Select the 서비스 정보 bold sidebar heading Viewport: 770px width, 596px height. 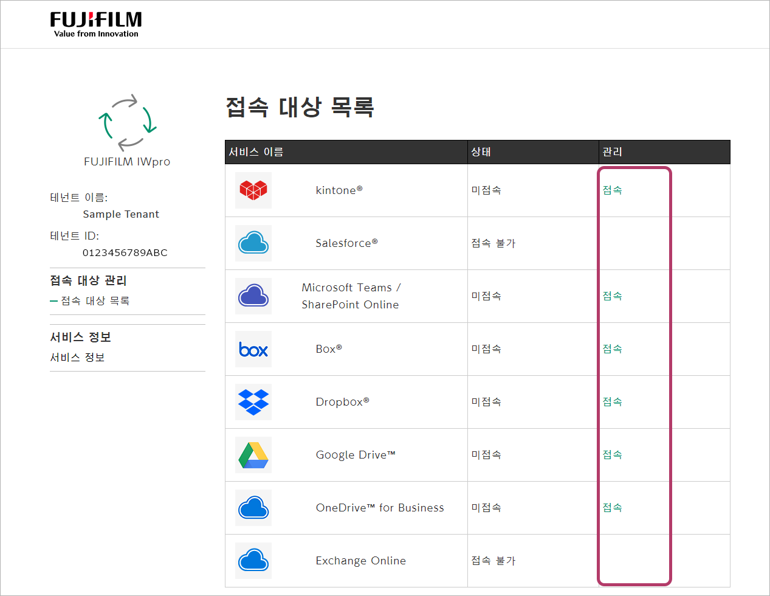click(x=80, y=337)
